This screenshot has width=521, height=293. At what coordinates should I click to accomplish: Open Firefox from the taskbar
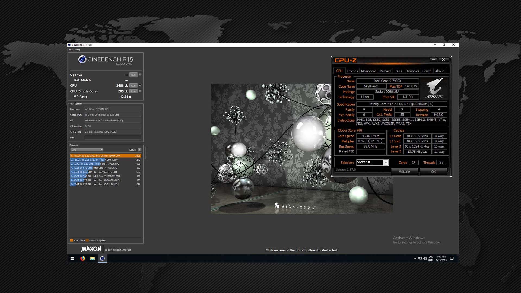pos(82,259)
